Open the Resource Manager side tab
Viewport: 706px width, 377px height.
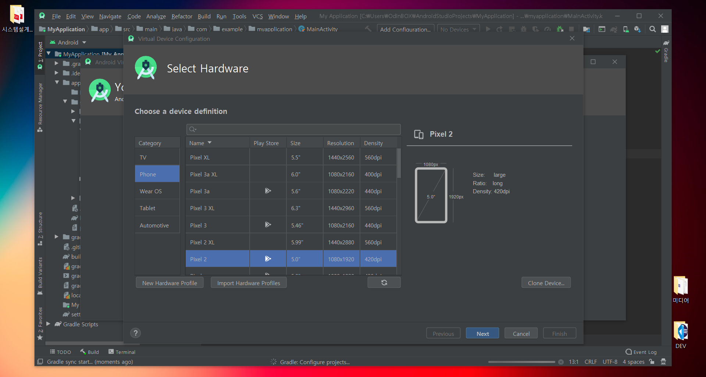pos(40,107)
